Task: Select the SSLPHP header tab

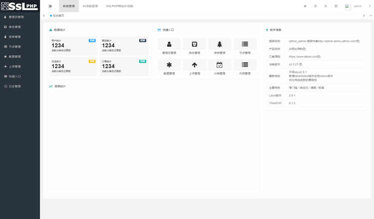Action: point(120,6)
